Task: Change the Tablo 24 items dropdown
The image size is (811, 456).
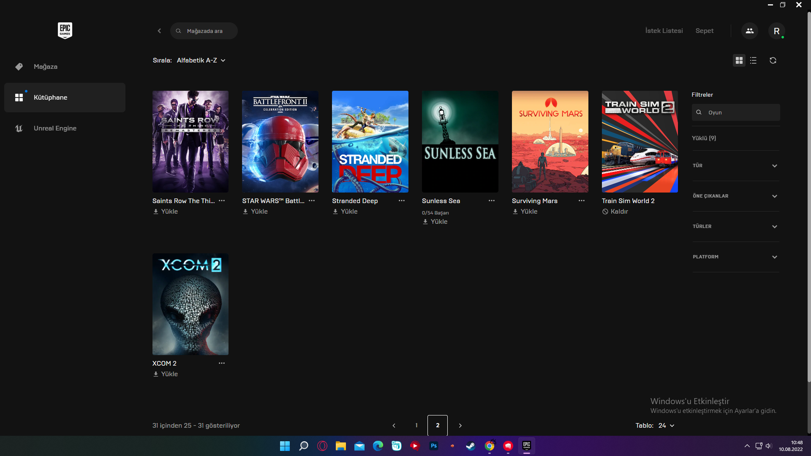Action: pyautogui.click(x=666, y=426)
